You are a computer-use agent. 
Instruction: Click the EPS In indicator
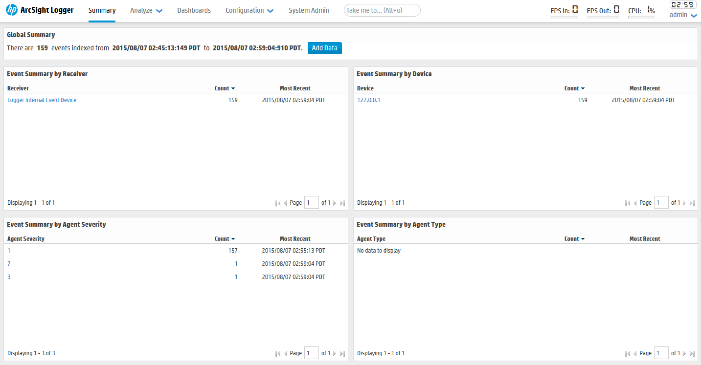565,10
